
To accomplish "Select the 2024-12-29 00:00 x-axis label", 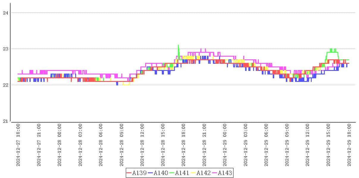I will coord(225,145).
